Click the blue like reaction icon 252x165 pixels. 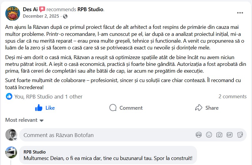(9, 96)
